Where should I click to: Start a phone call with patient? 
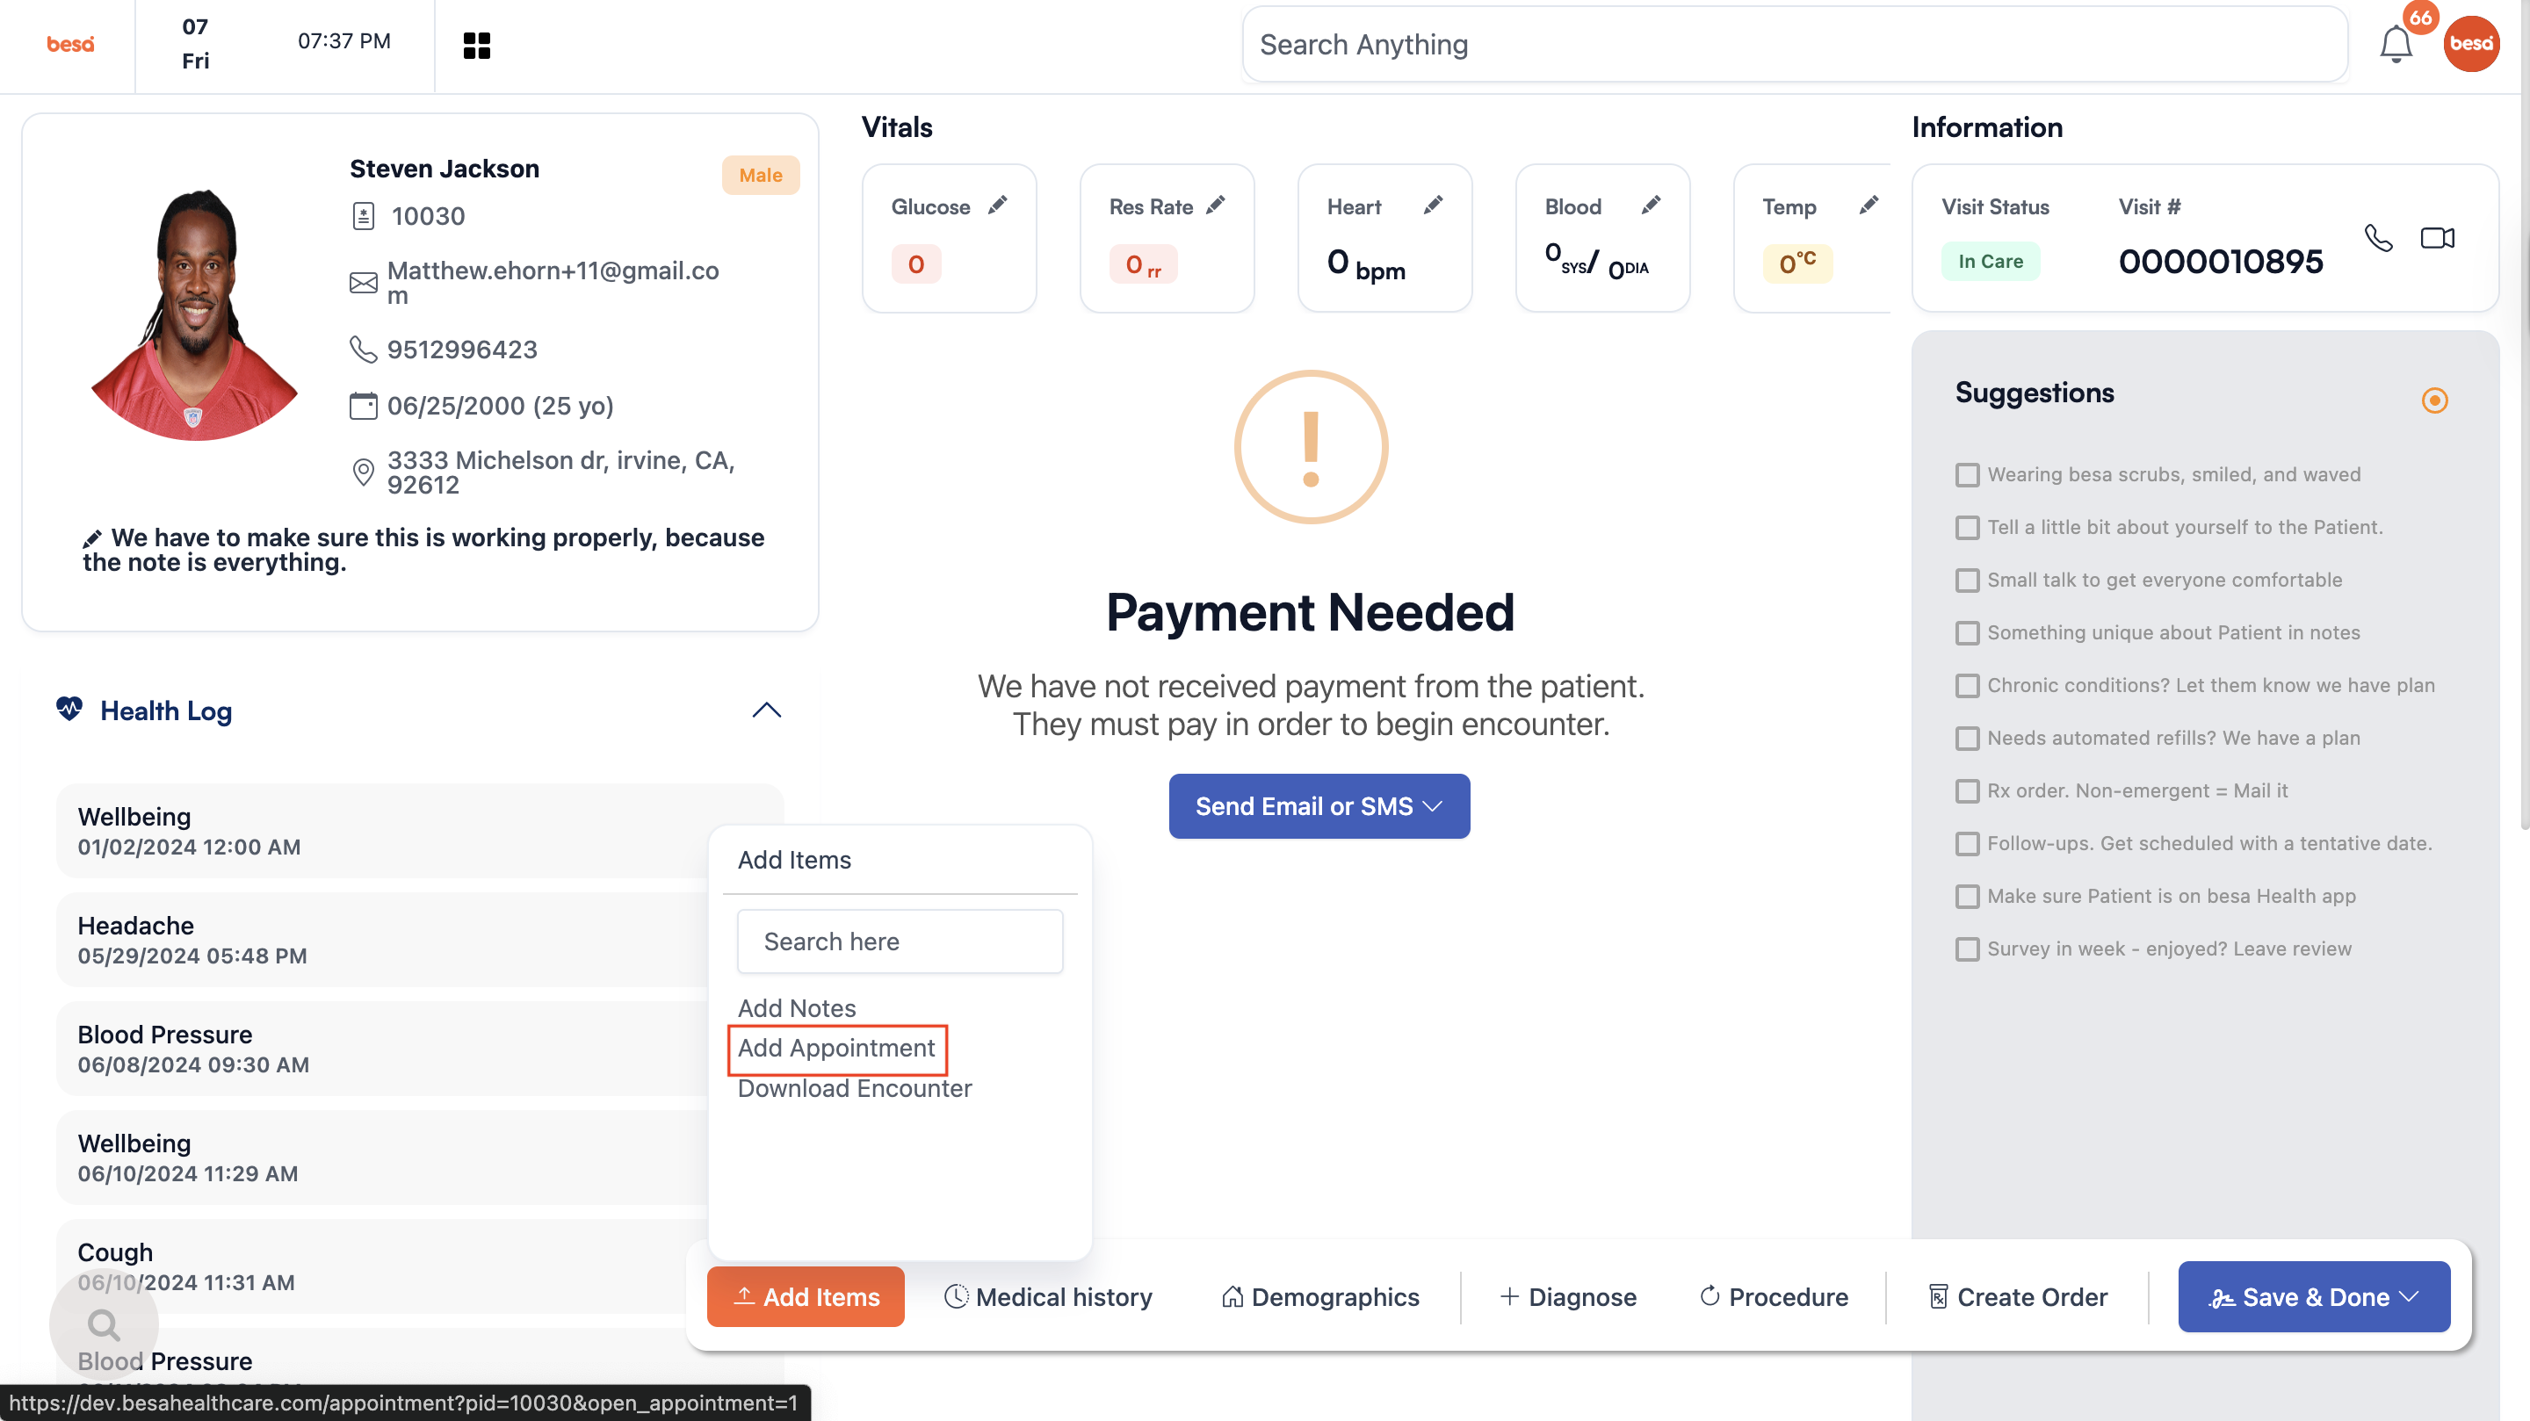tap(2379, 238)
